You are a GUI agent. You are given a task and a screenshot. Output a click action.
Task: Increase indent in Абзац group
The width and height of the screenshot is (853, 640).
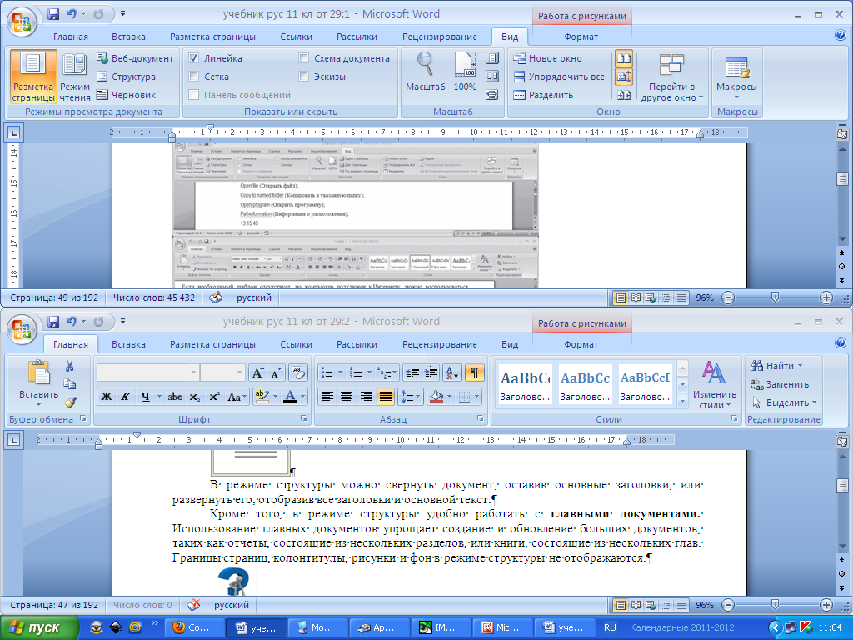[431, 372]
